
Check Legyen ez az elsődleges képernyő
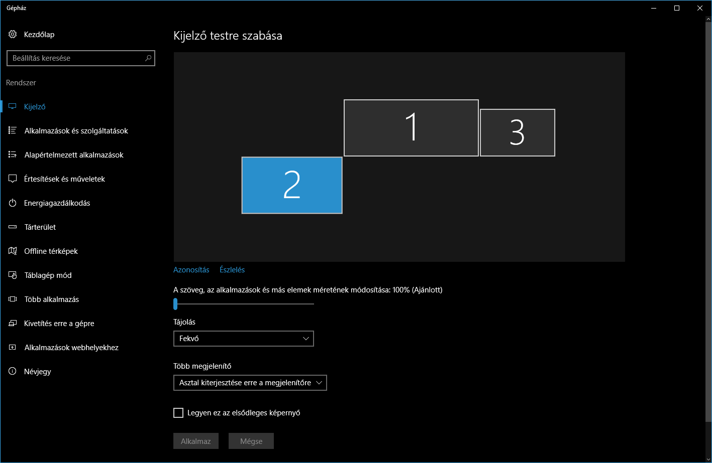pos(178,413)
